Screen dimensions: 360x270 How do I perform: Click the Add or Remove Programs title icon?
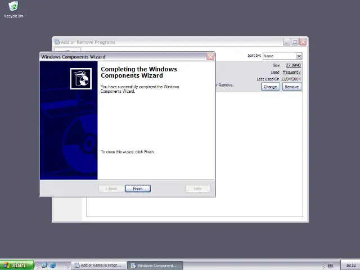(x=57, y=42)
